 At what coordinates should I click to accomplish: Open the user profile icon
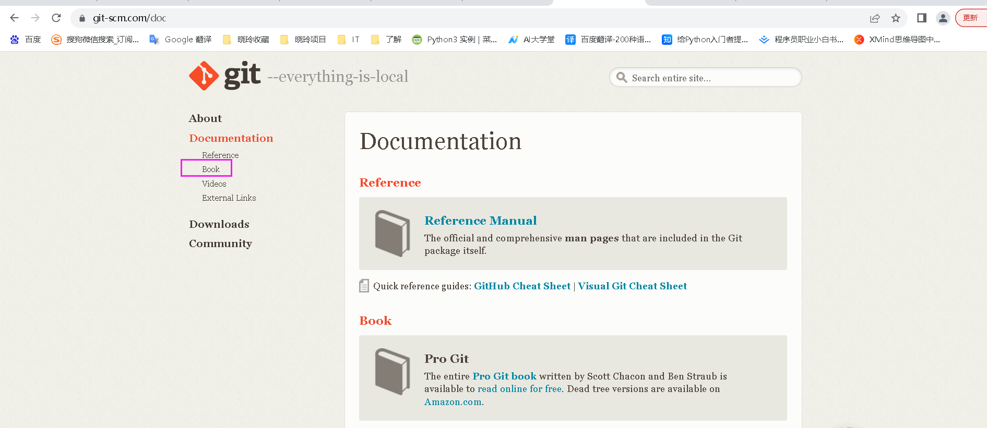pos(943,18)
